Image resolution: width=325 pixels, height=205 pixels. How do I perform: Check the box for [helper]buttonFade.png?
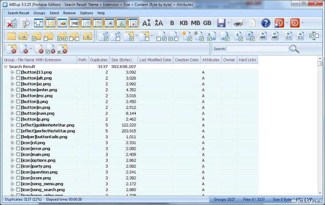coord(18,137)
